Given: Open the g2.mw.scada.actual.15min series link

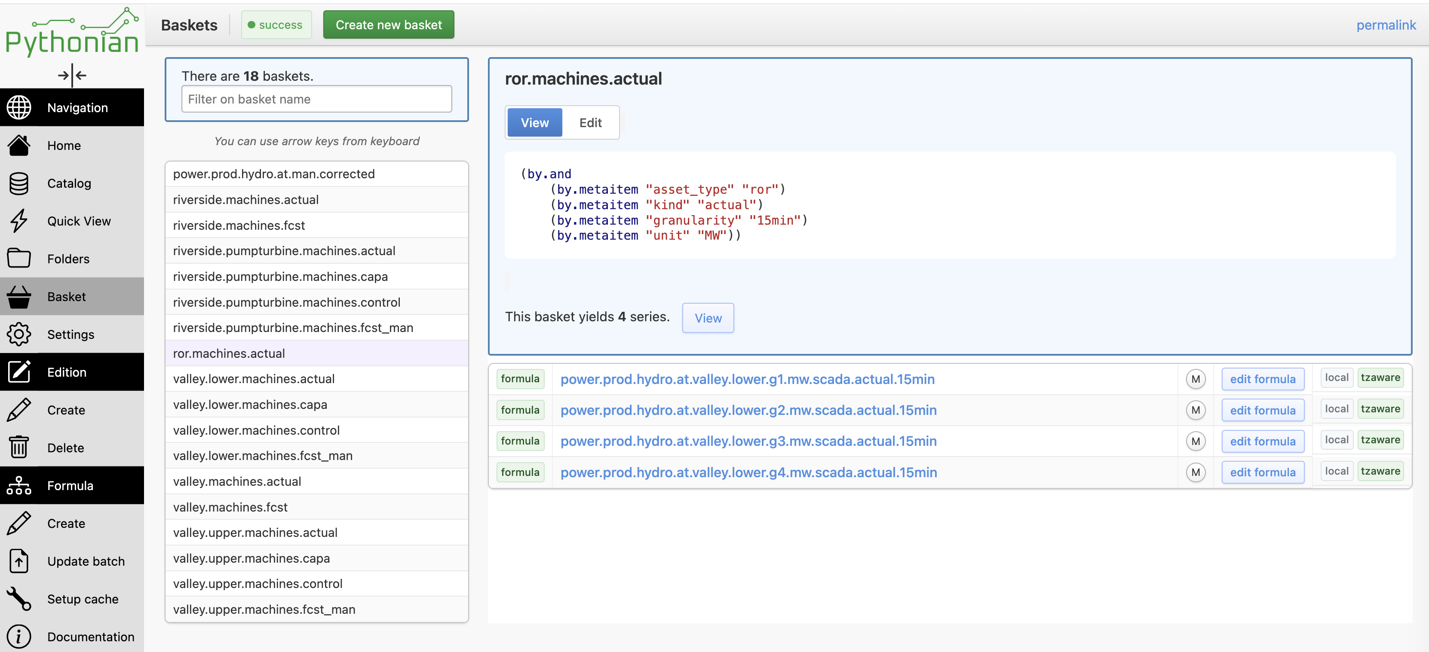Looking at the screenshot, I should pyautogui.click(x=748, y=410).
